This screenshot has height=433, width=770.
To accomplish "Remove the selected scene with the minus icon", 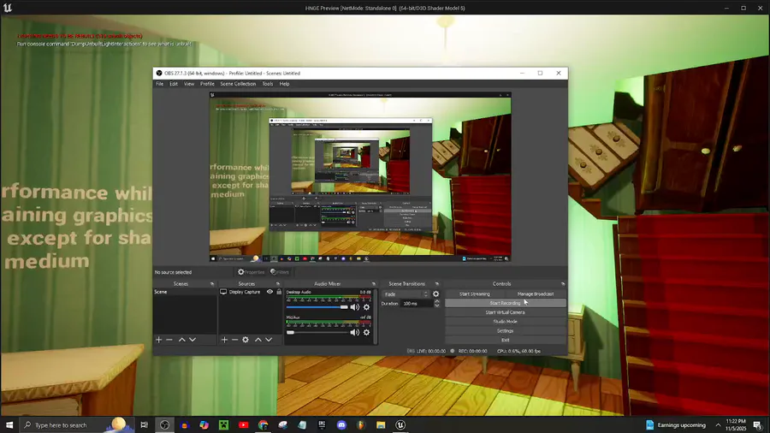I will click(x=169, y=340).
